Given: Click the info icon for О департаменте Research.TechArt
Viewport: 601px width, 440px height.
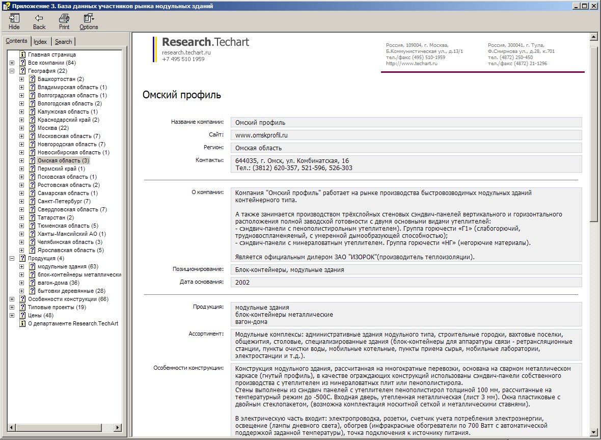Looking at the screenshot, I should pyautogui.click(x=22, y=323).
